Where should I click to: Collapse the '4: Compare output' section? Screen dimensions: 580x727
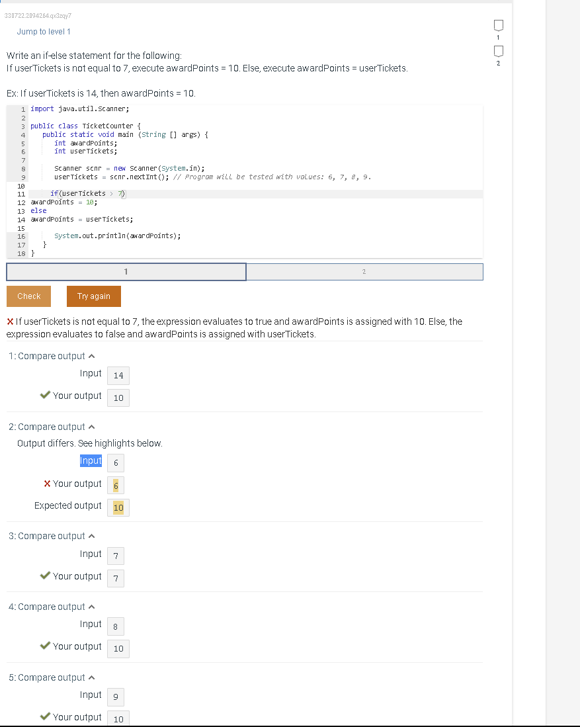pos(91,606)
